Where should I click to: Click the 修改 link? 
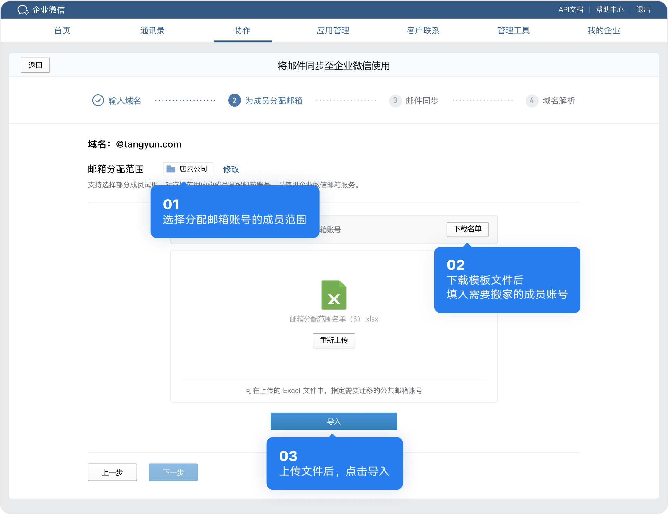tap(231, 169)
